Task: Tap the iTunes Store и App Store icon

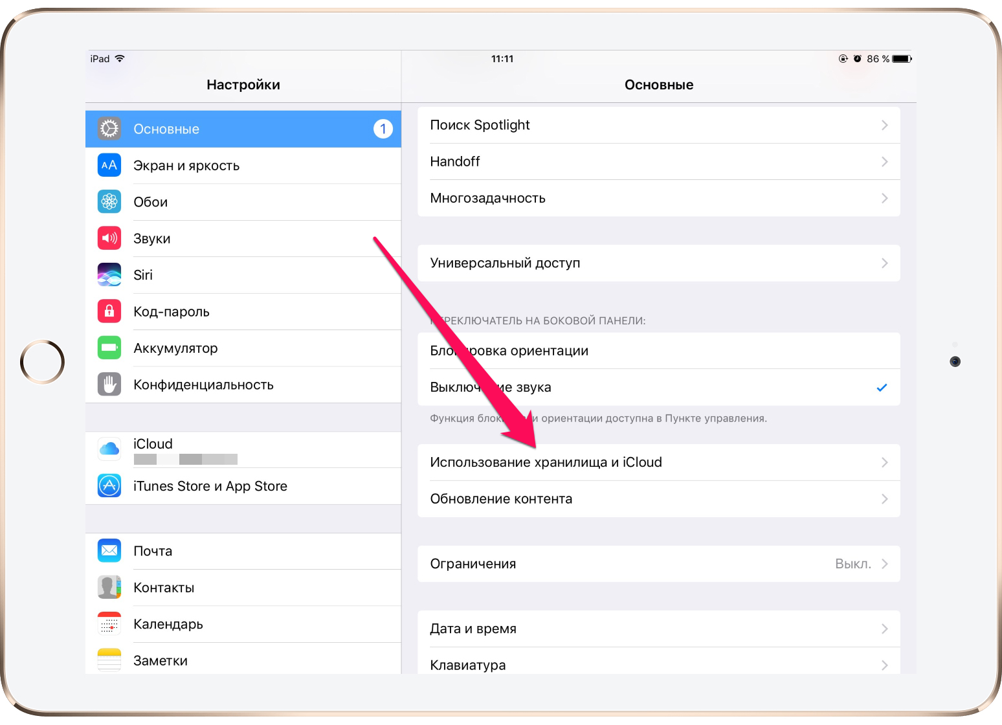Action: 109,486
